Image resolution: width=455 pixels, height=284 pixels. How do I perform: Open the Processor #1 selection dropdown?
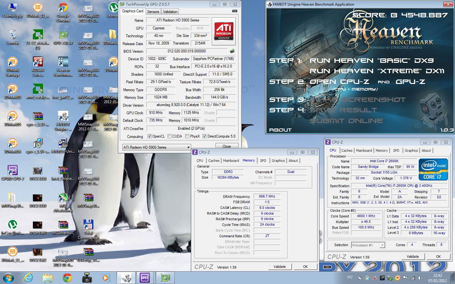click(x=368, y=245)
